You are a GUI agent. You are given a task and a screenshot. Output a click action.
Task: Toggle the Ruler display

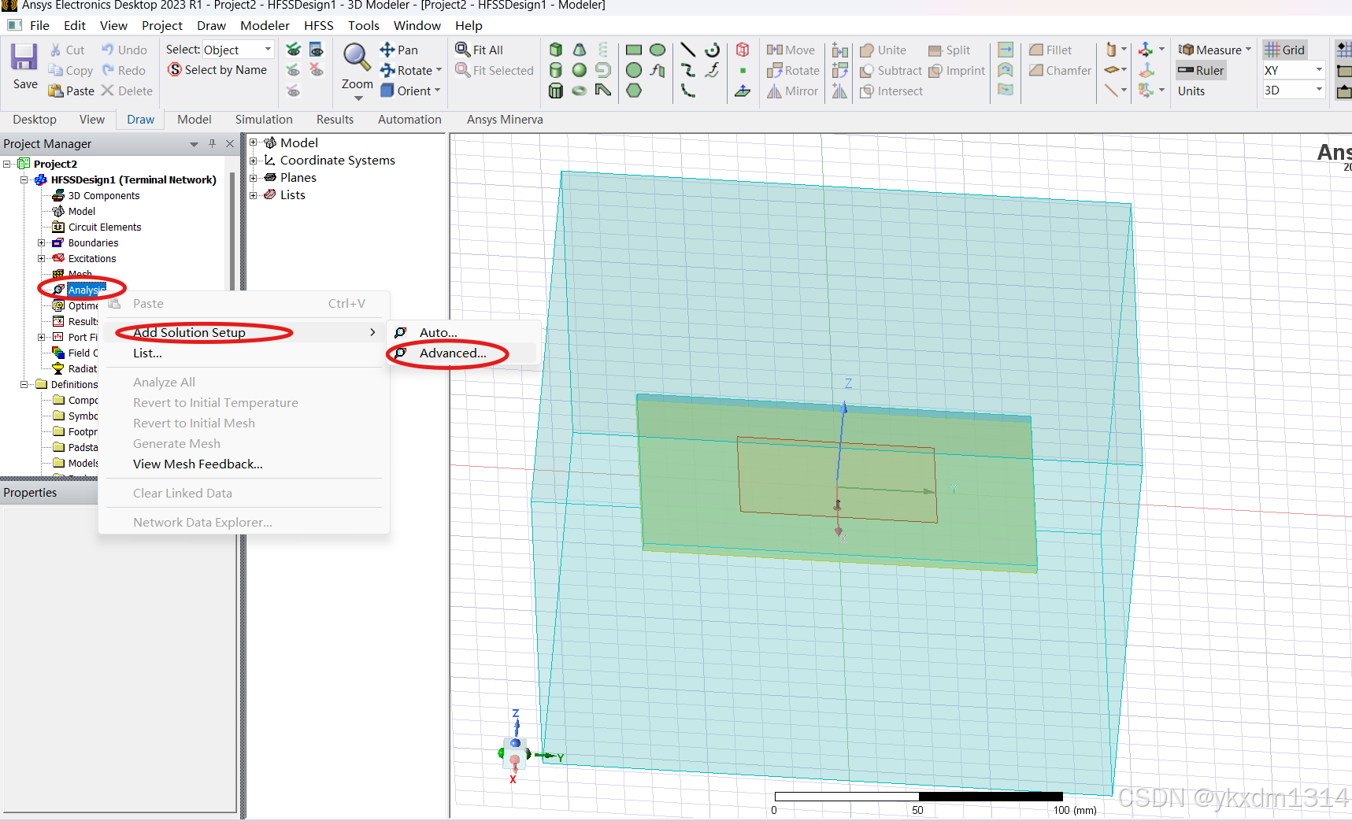click(1201, 70)
